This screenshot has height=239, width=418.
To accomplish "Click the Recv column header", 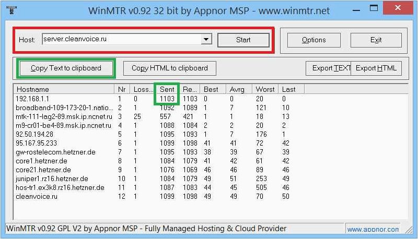I will [190, 89].
